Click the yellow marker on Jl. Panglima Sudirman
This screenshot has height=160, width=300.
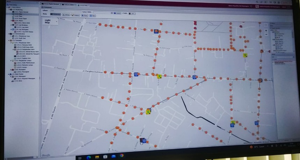tap(159, 76)
